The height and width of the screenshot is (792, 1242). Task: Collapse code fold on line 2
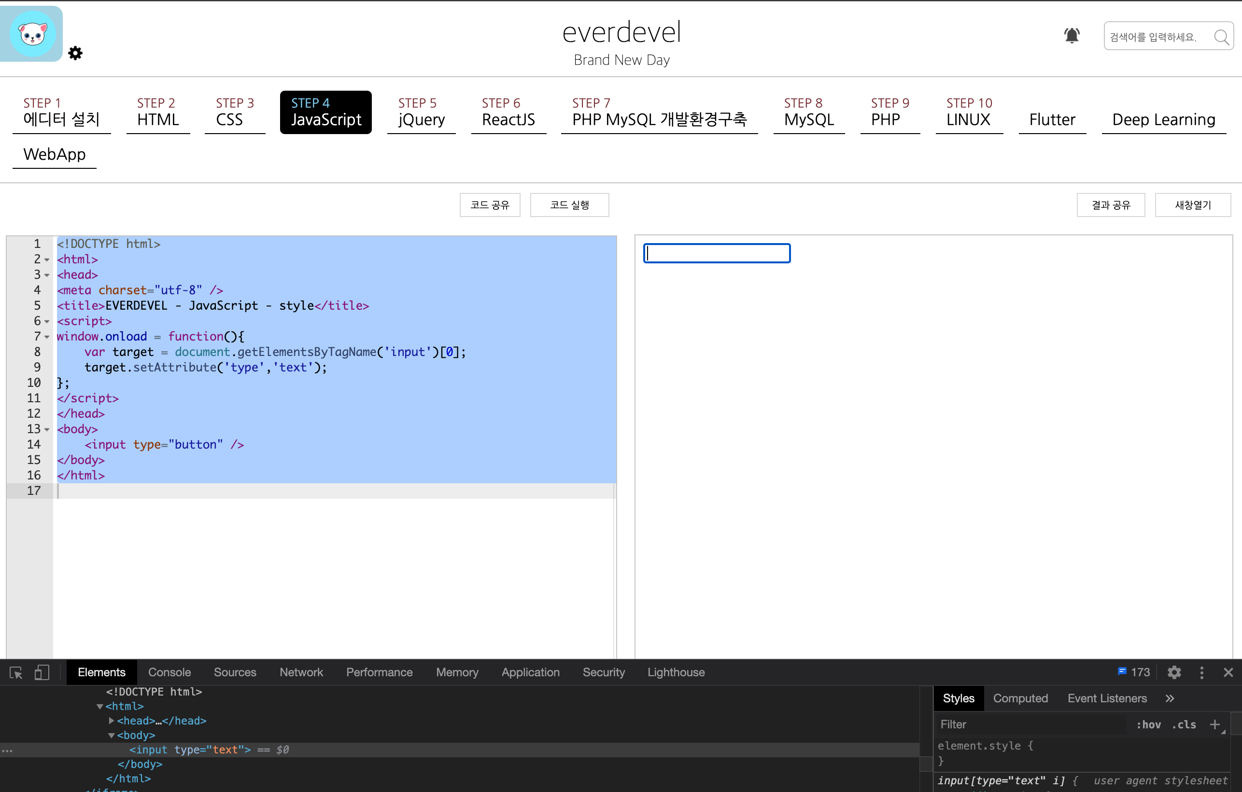point(47,259)
